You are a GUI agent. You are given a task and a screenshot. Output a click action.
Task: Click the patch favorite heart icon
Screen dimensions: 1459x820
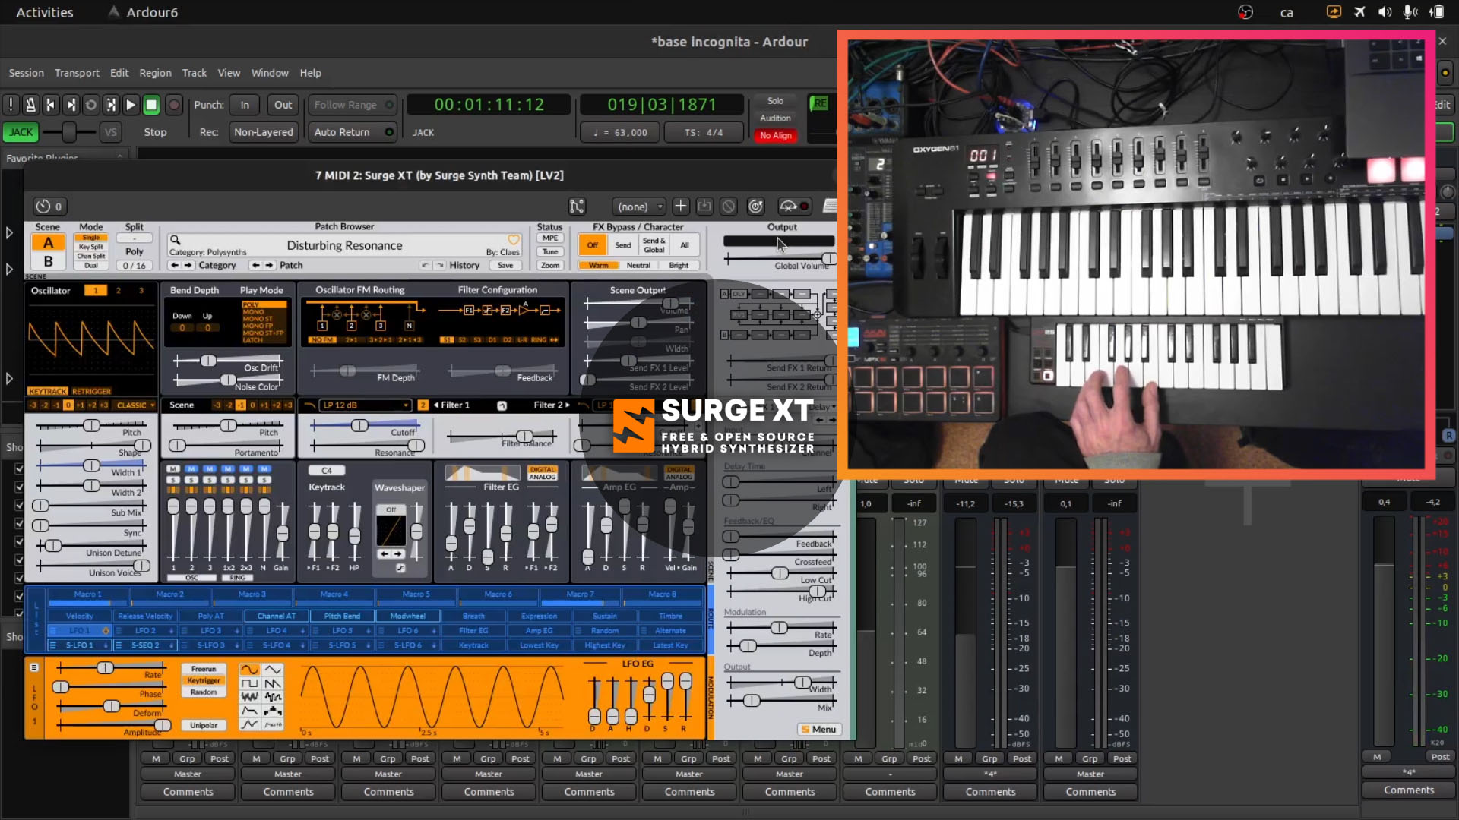[514, 240]
